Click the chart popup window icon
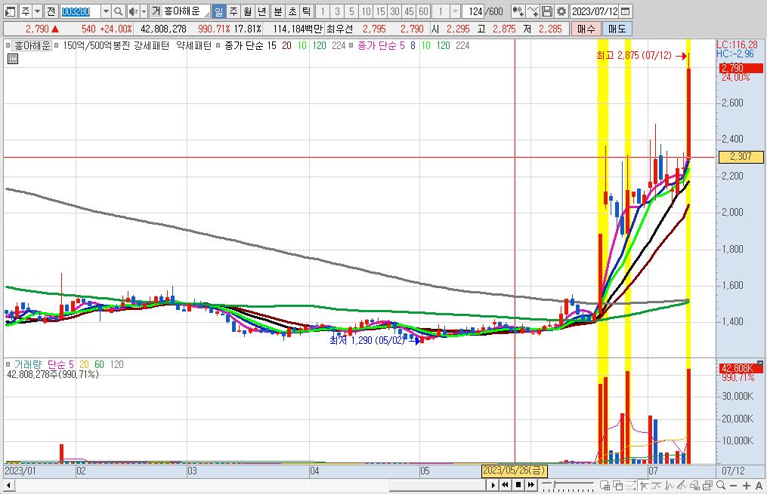Screen dimensions: 767x494 click(x=707, y=485)
